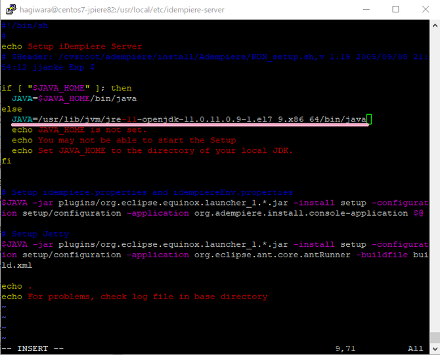Screen dimensions: 440x355
Task: Minimize the PuTTY terminal window
Action: [x=366, y=10]
